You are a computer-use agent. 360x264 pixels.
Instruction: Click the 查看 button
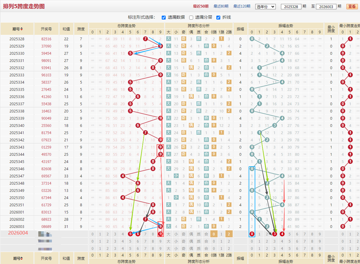pos(352,6)
